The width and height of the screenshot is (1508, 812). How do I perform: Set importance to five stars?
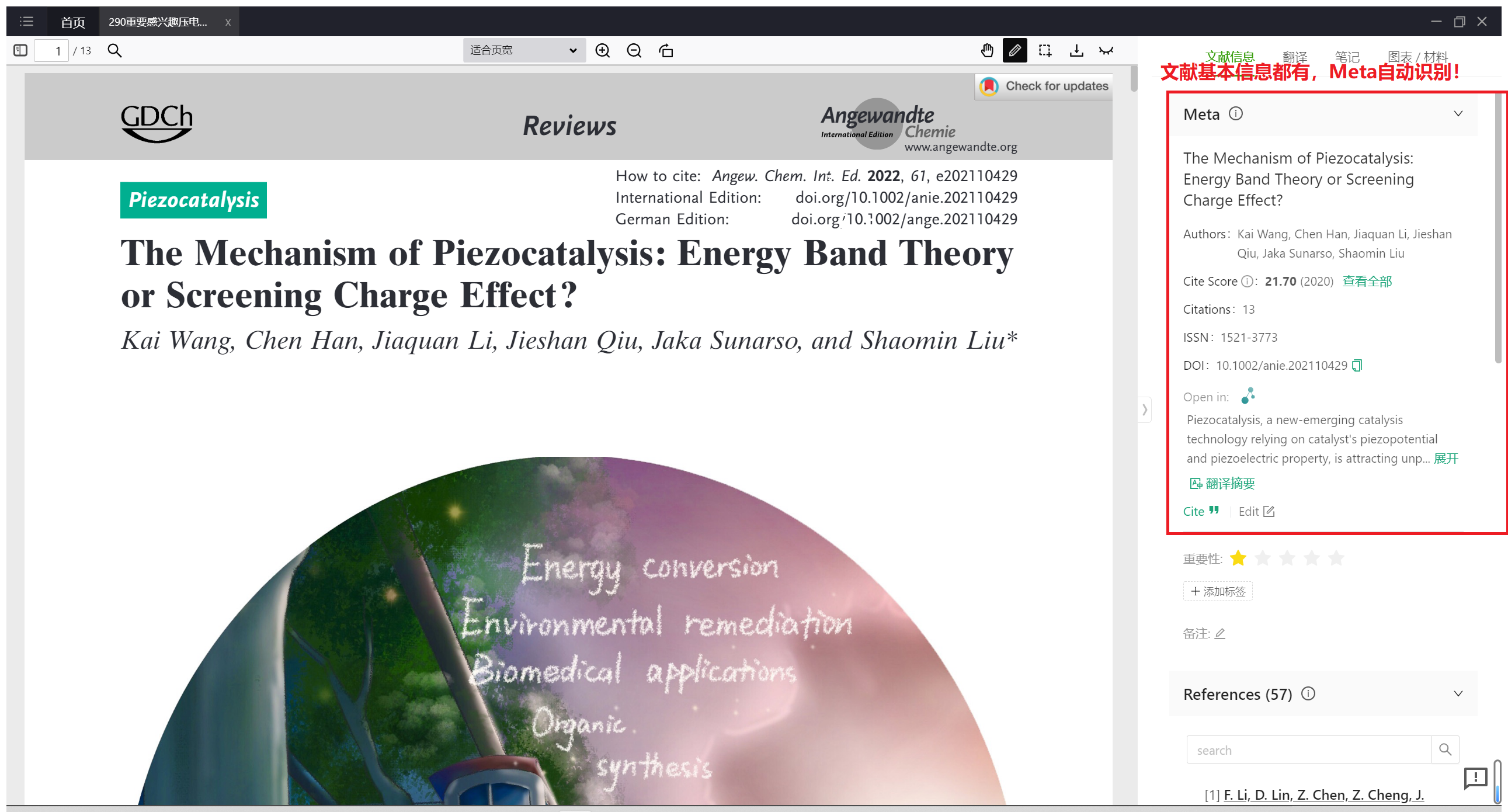(1336, 558)
